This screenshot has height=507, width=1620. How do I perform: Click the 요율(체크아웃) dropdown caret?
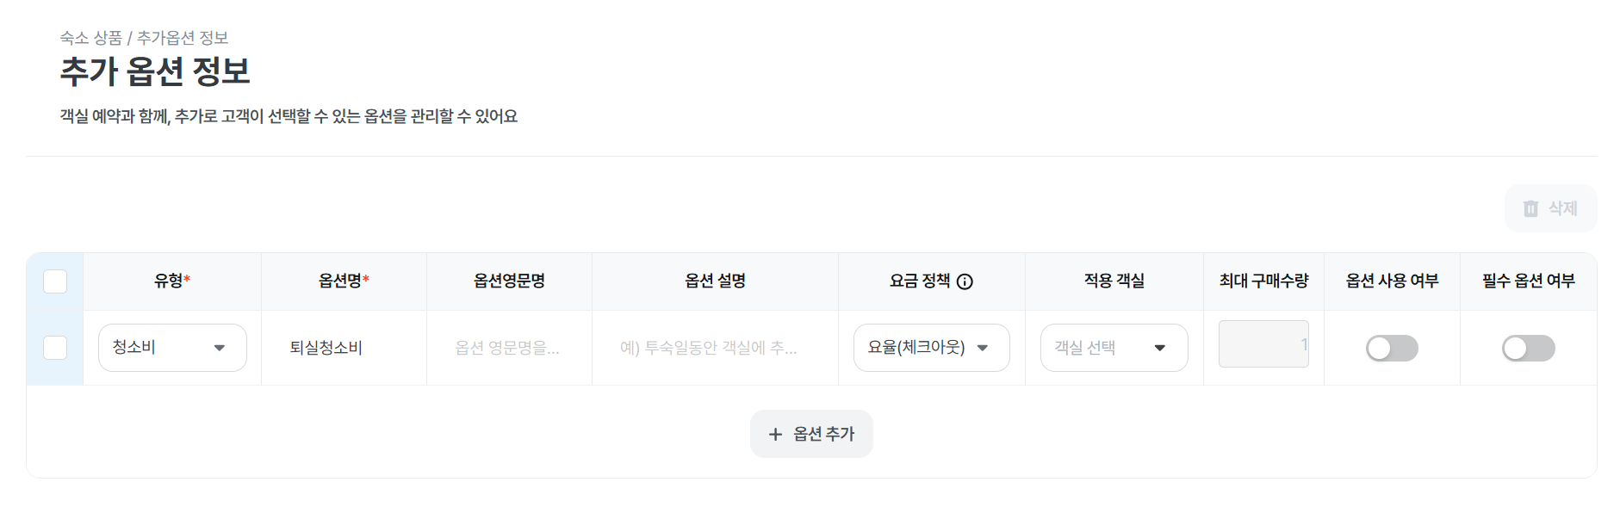(983, 348)
